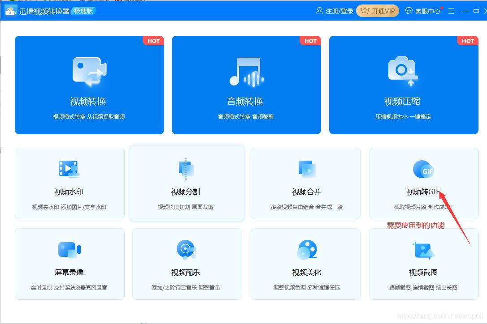Click the 极速版 edition badge

point(83,11)
